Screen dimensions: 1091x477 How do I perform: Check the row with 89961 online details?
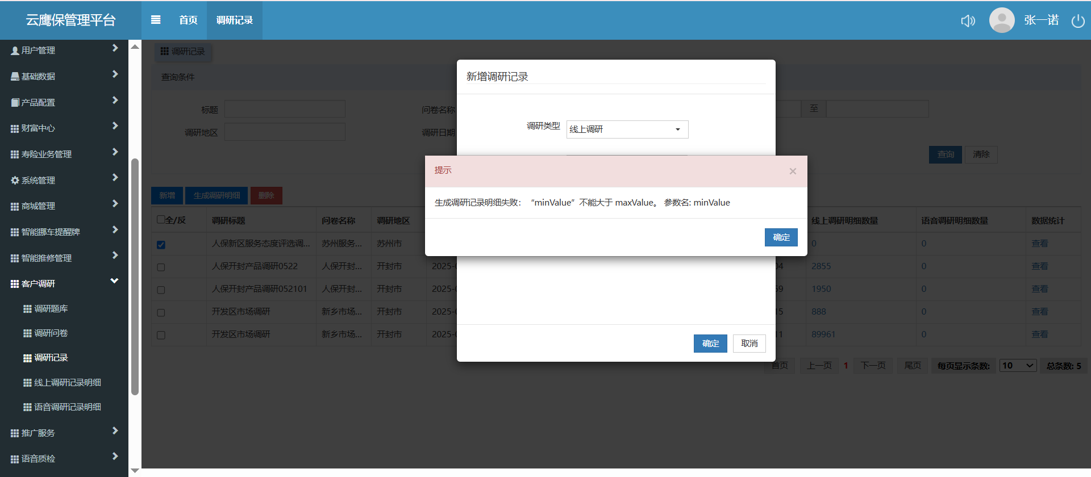[161, 336]
